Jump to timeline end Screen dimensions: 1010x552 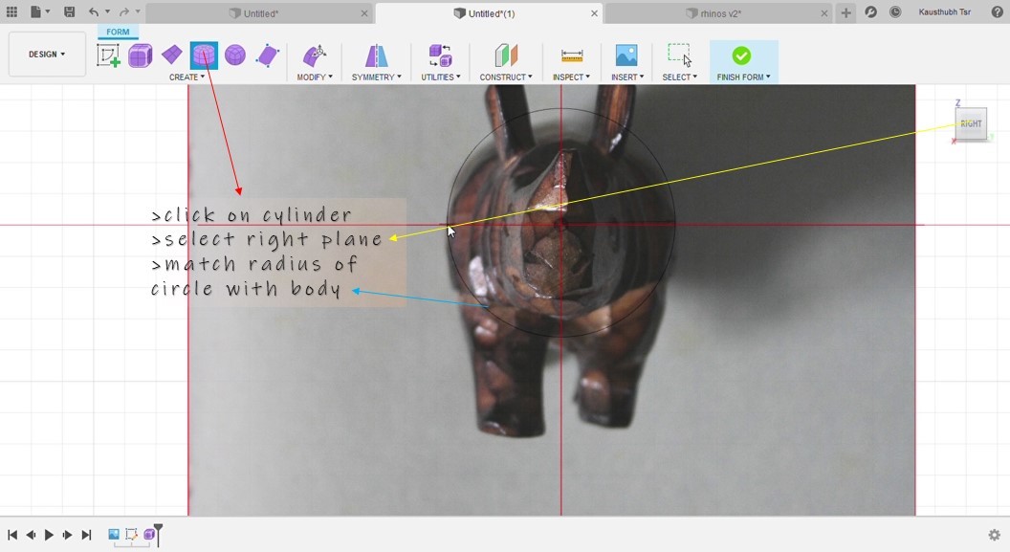(x=86, y=535)
